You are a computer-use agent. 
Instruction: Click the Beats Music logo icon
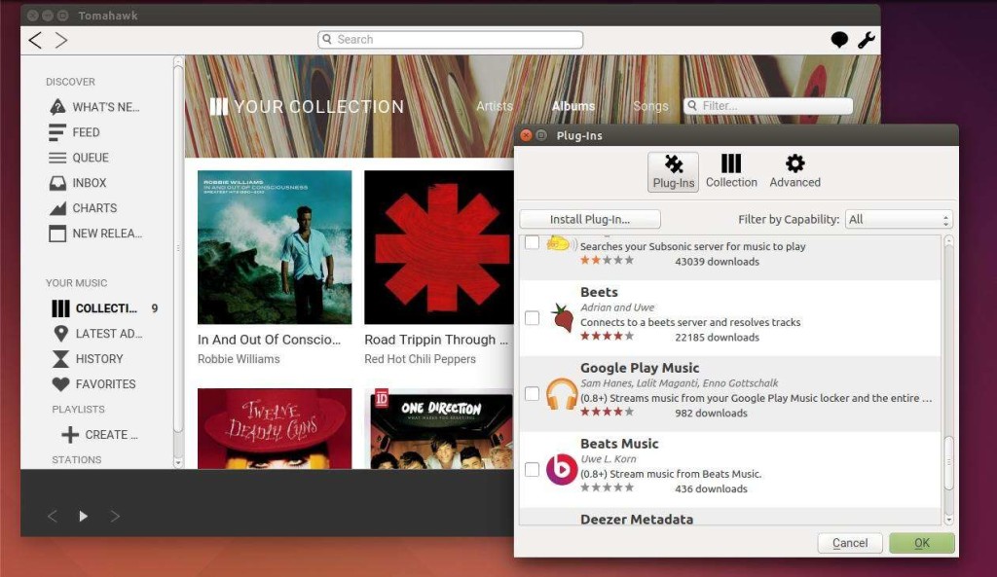point(562,470)
